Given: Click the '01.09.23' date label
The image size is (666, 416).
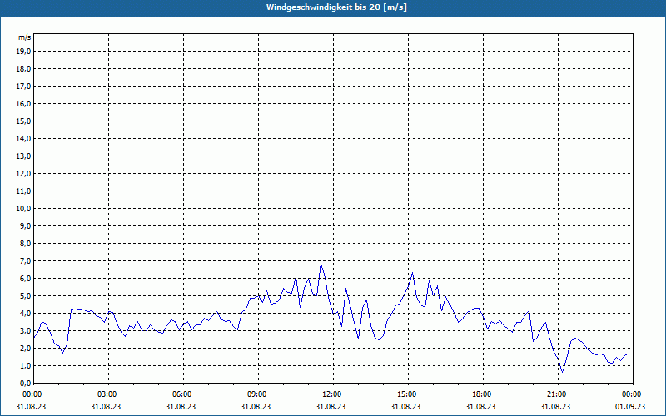Looking at the screenshot, I should click(630, 406).
